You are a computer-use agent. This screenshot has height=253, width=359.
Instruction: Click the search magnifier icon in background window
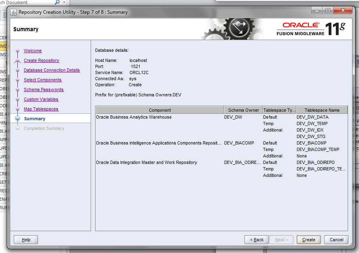(57, 2)
